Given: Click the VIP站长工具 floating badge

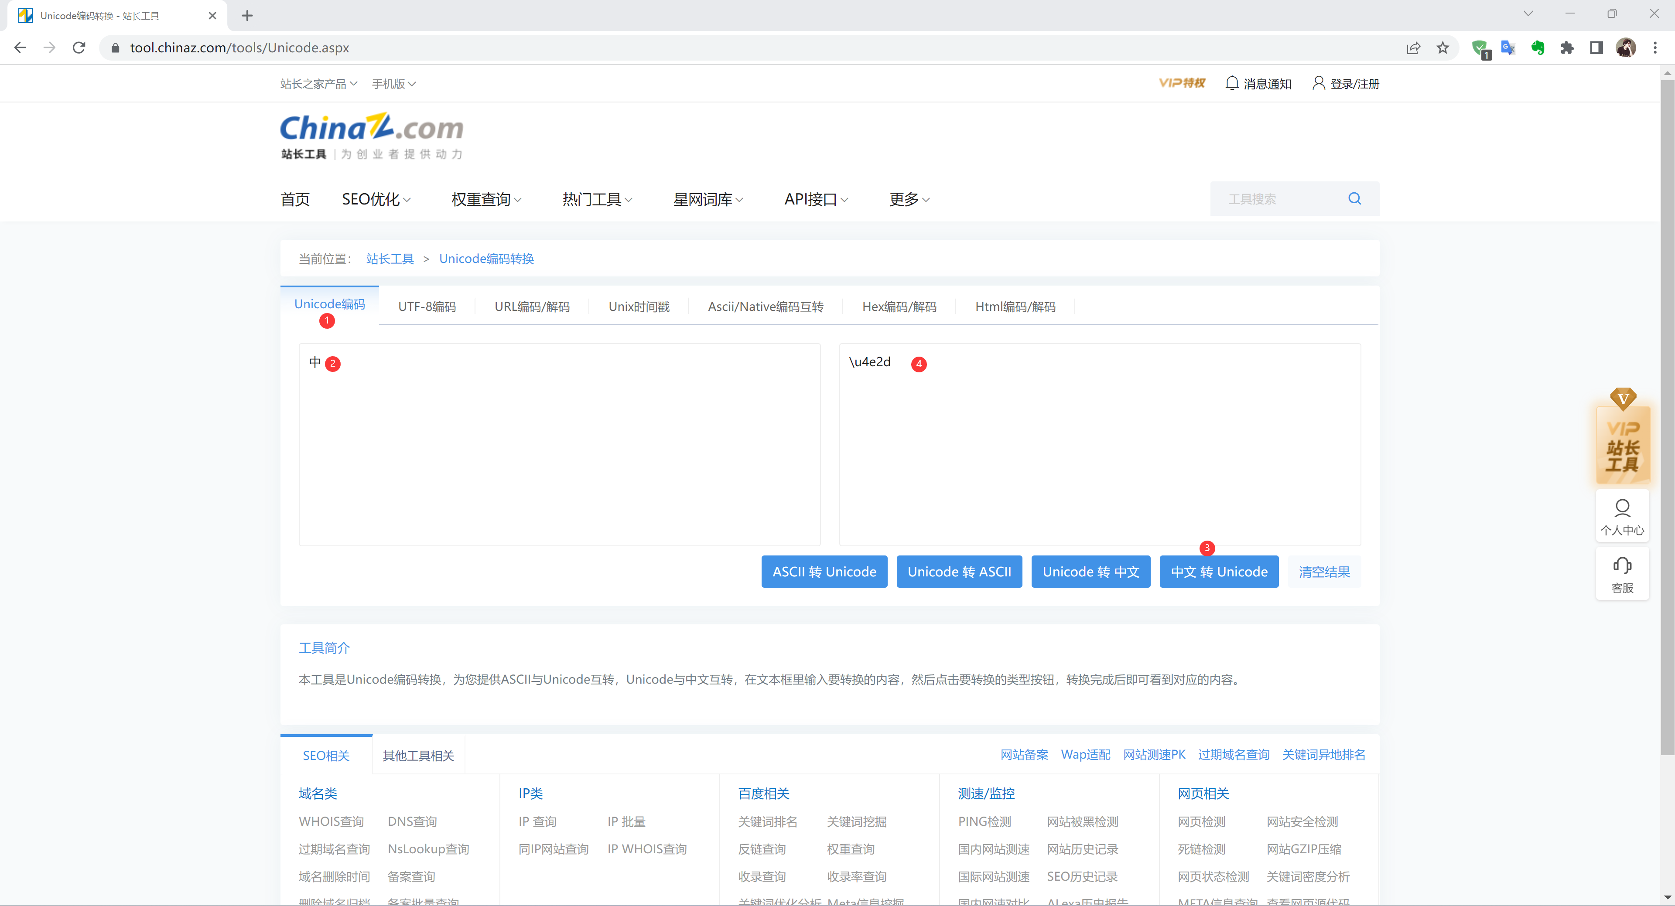Looking at the screenshot, I should 1622,437.
